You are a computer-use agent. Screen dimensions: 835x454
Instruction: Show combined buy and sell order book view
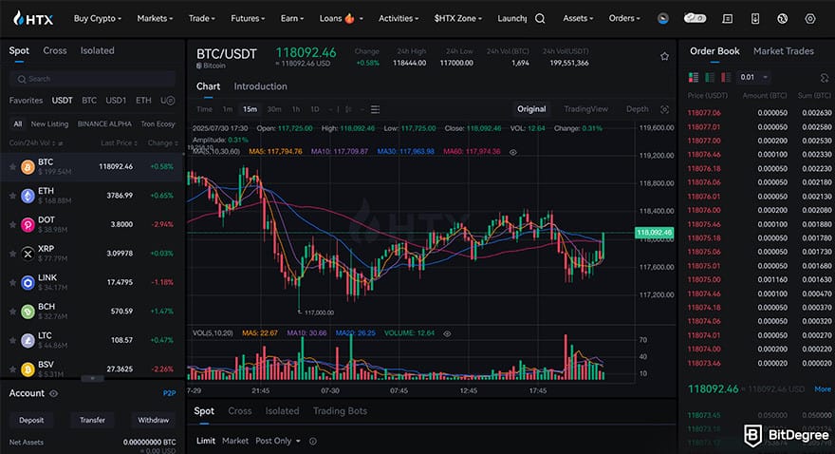(694, 77)
